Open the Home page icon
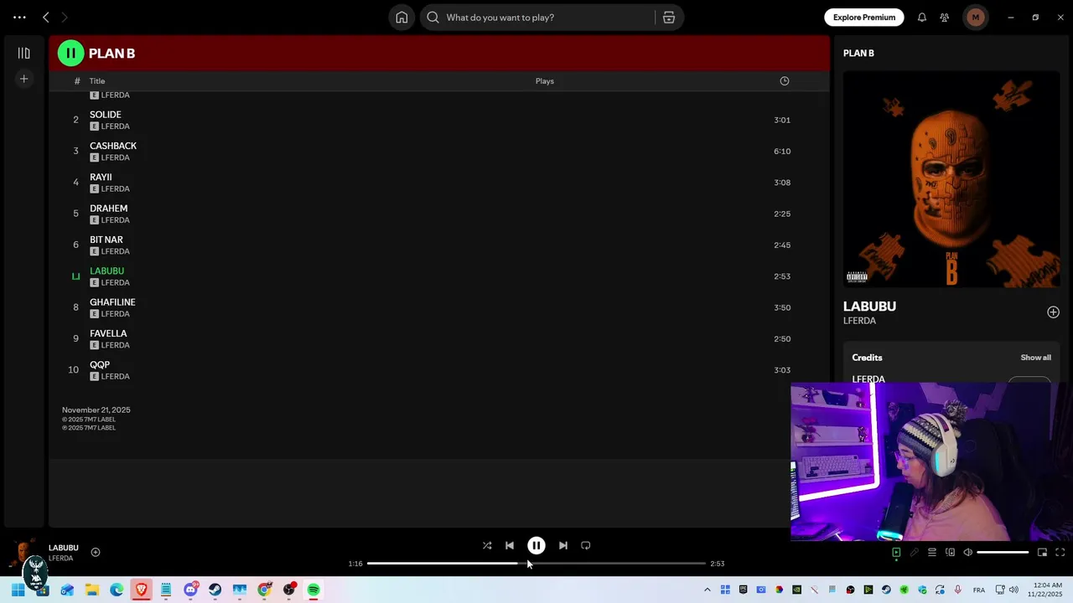 point(402,18)
